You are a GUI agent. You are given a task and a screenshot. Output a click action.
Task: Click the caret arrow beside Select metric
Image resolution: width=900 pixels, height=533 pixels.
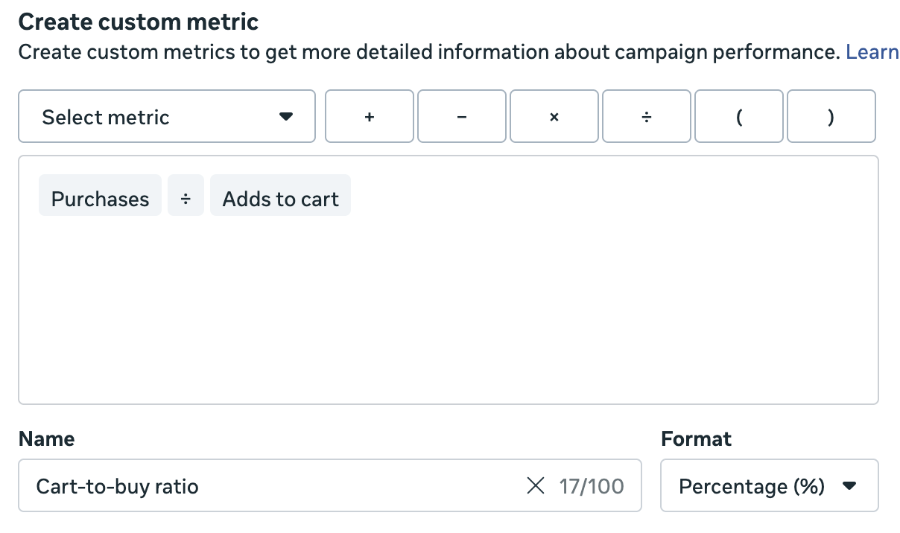coord(285,117)
